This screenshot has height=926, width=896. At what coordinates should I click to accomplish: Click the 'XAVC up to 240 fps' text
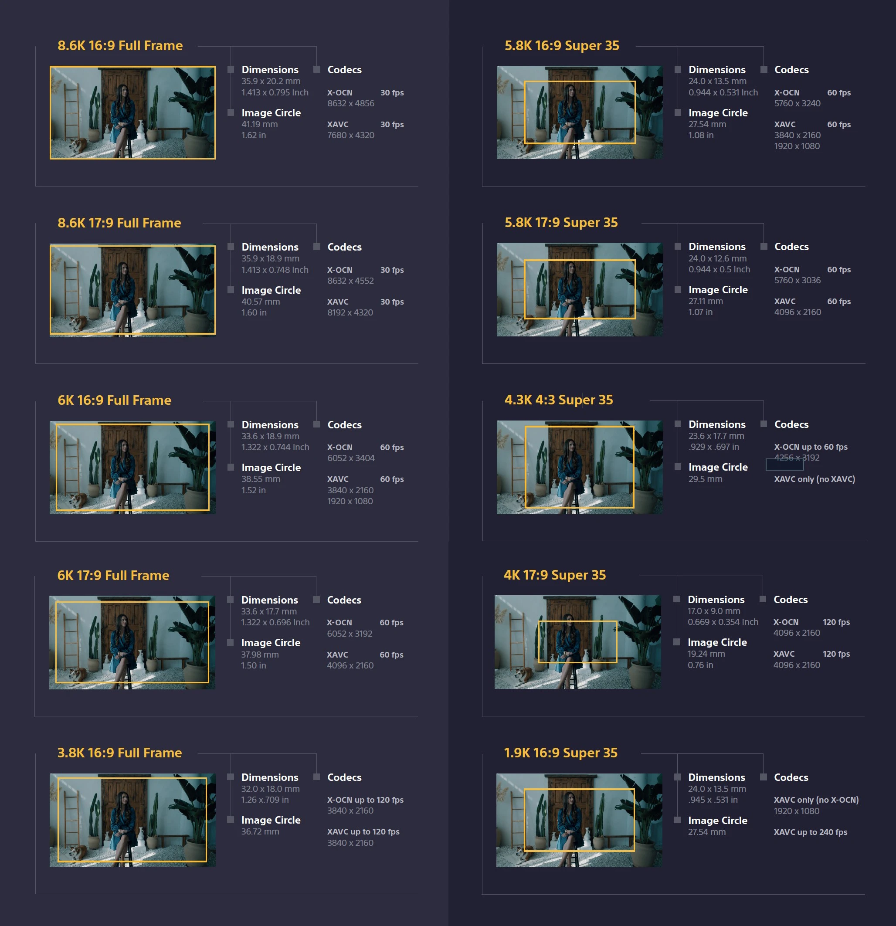810,831
